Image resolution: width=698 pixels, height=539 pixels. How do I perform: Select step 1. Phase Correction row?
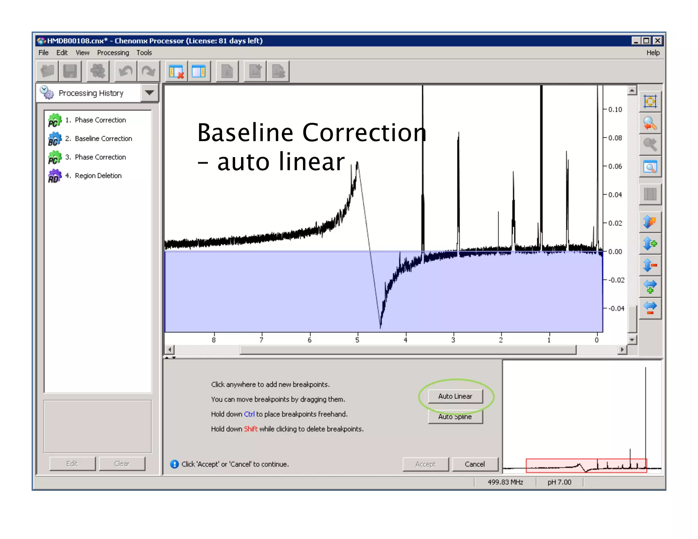[x=98, y=120]
